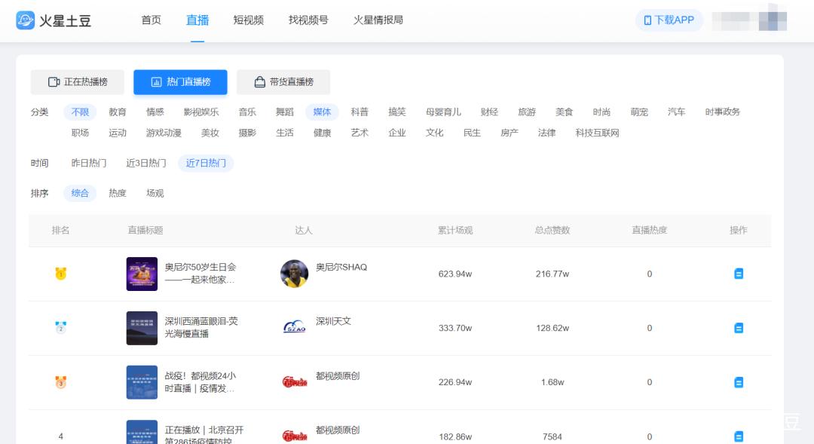This screenshot has width=814, height=444.
Task: Open details icon for 北京召开 row
Action: [738, 436]
